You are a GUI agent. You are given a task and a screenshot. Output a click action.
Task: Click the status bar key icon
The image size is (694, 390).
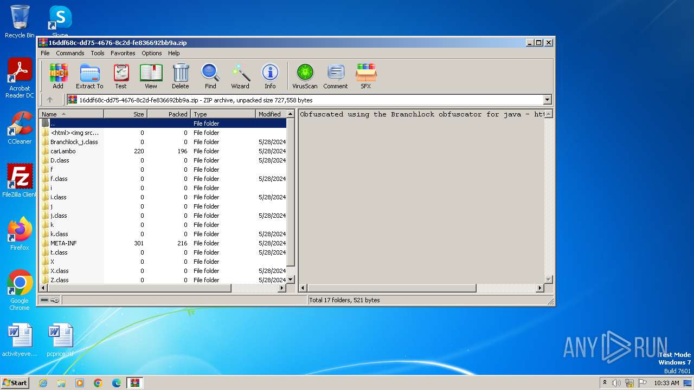55,300
